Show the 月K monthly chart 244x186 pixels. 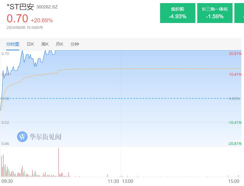click(x=59, y=44)
